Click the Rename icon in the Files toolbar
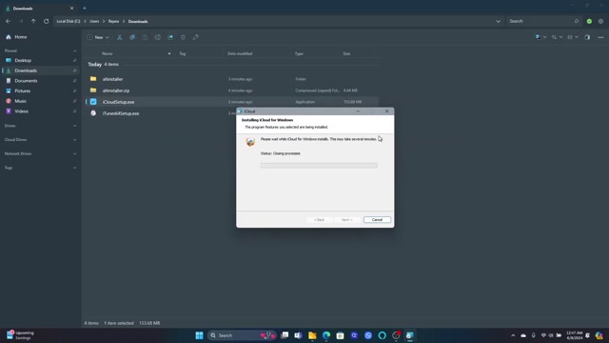This screenshot has width=609, height=343. pyautogui.click(x=158, y=37)
